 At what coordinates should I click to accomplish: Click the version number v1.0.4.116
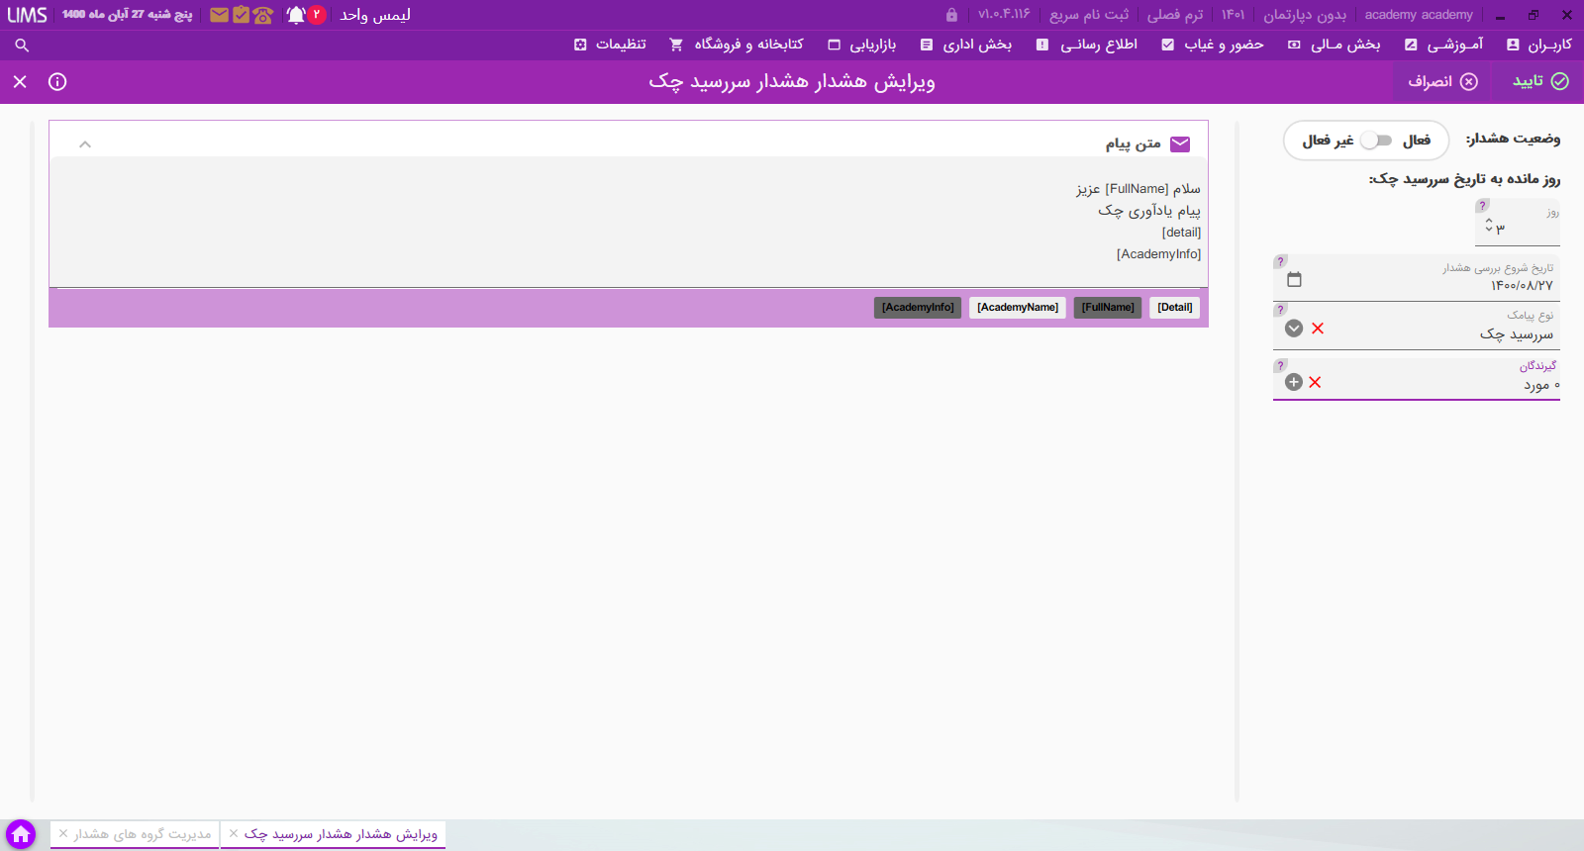[1004, 15]
